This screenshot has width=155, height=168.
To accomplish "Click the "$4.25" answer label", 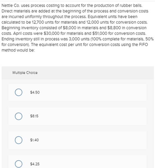I will pos(35,164).
